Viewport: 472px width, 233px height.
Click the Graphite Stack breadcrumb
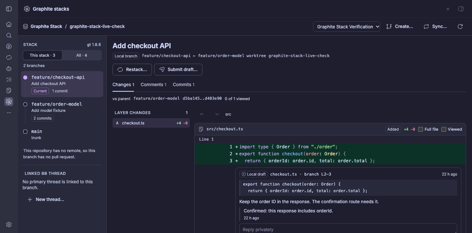[x=46, y=27]
